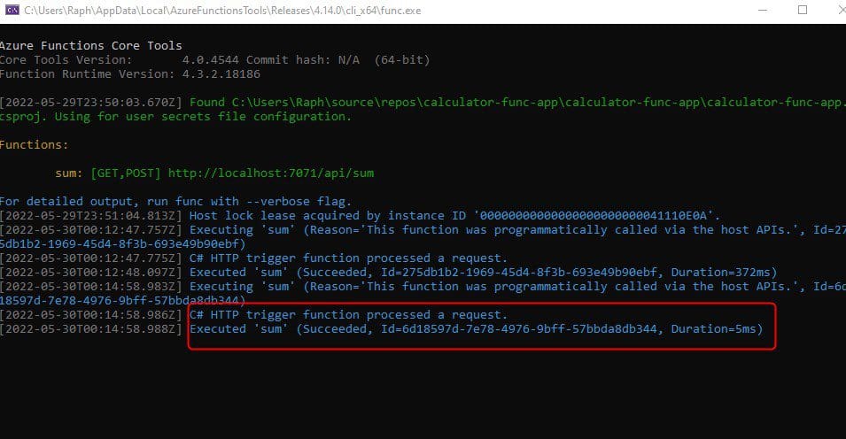The image size is (846, 439).
Task: Click 'Using for user secrets file configuration' text
Action: point(202,117)
